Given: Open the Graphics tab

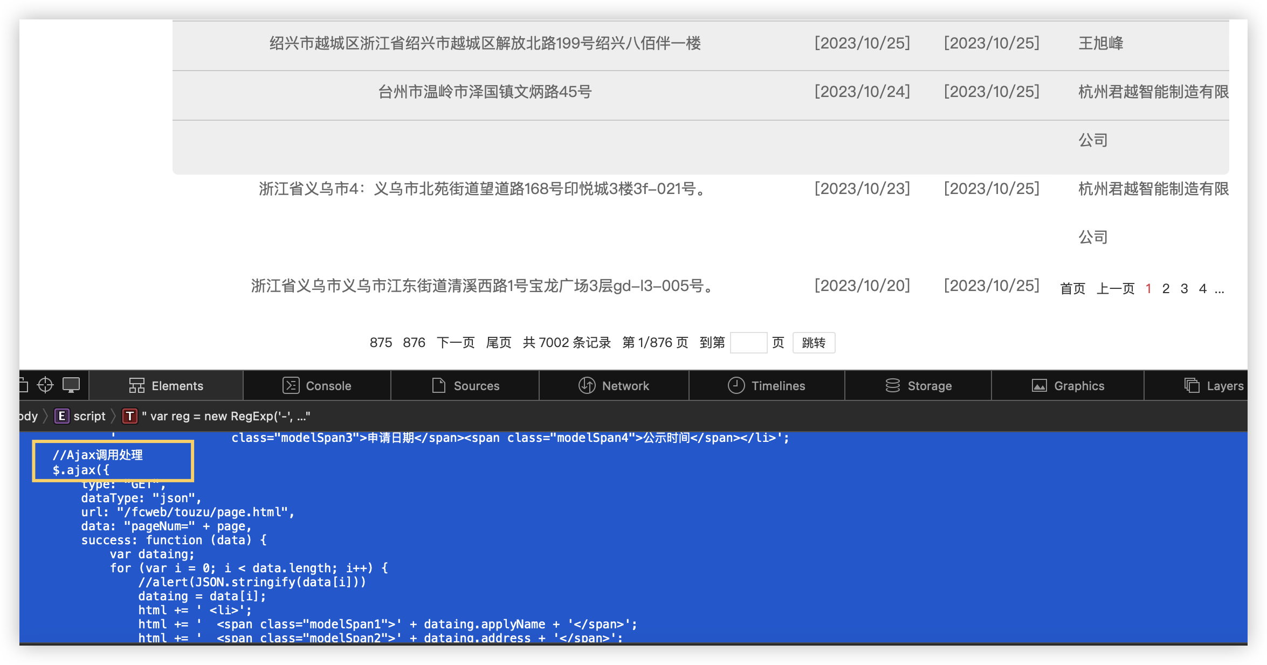Looking at the screenshot, I should 1068,386.
